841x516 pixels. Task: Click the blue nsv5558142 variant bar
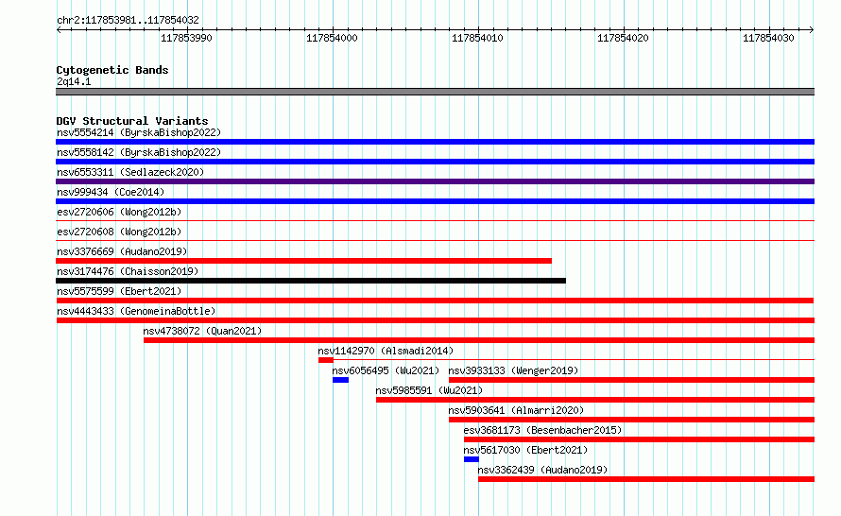(435, 162)
